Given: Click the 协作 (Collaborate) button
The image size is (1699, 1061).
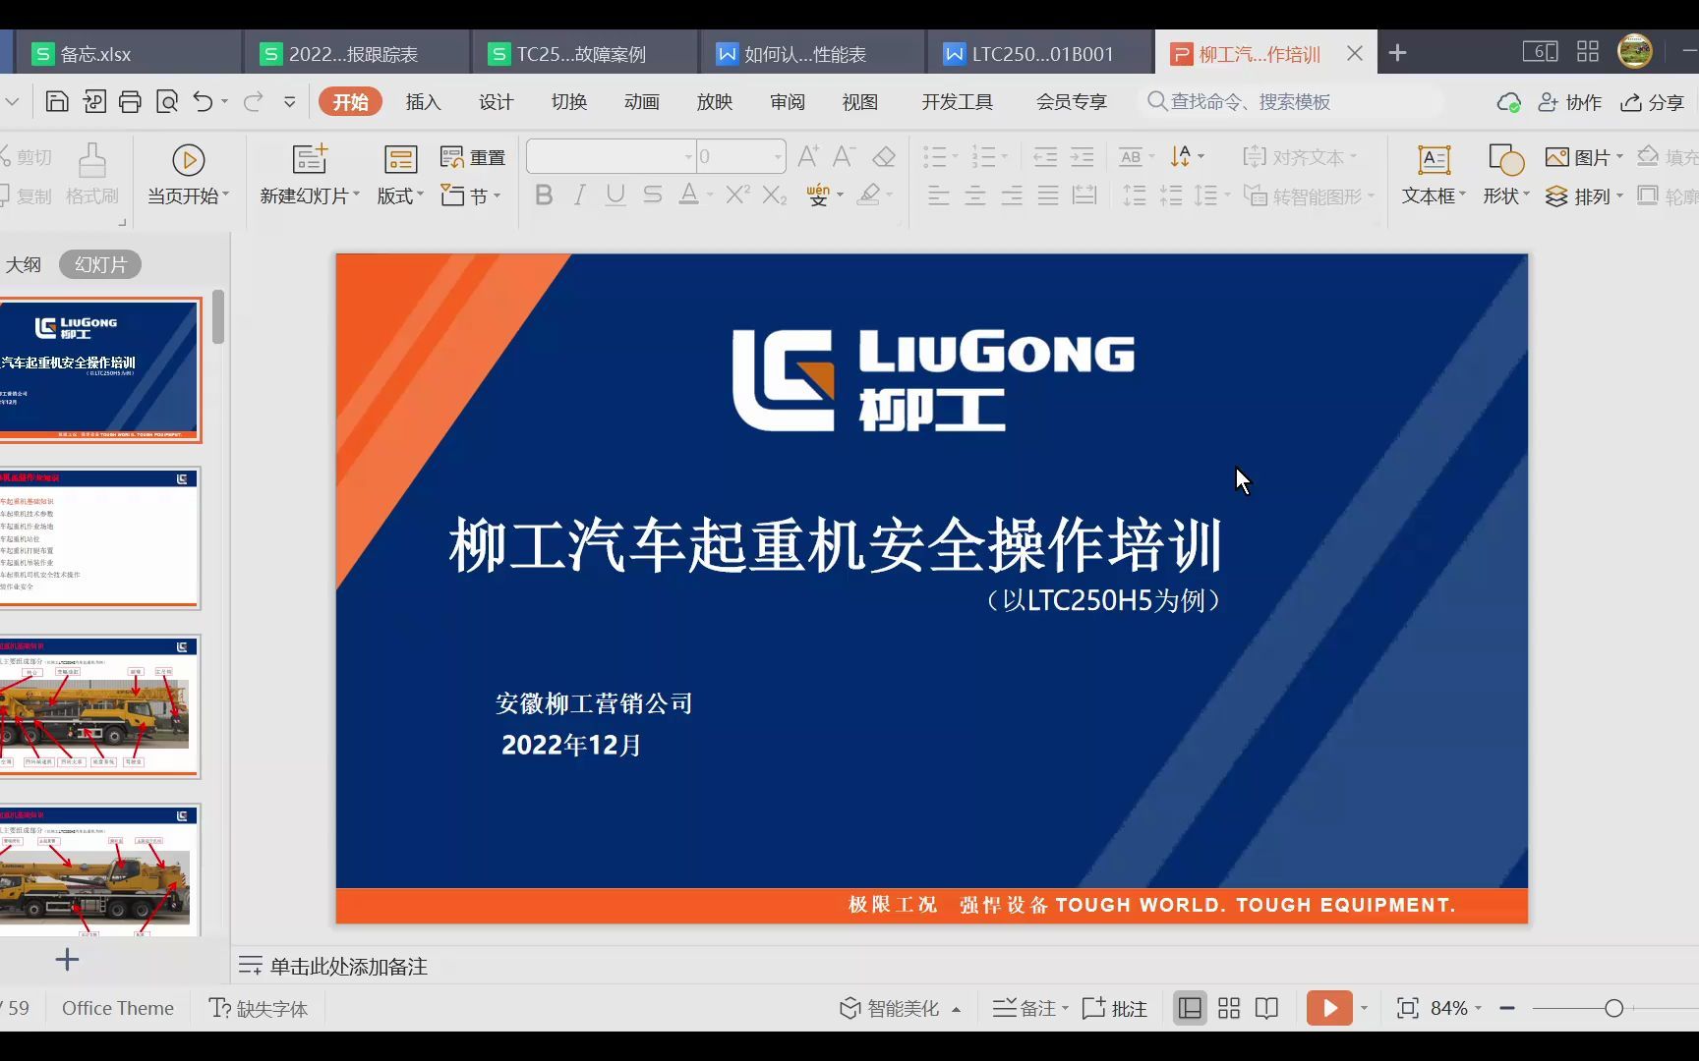Looking at the screenshot, I should 1569,101.
